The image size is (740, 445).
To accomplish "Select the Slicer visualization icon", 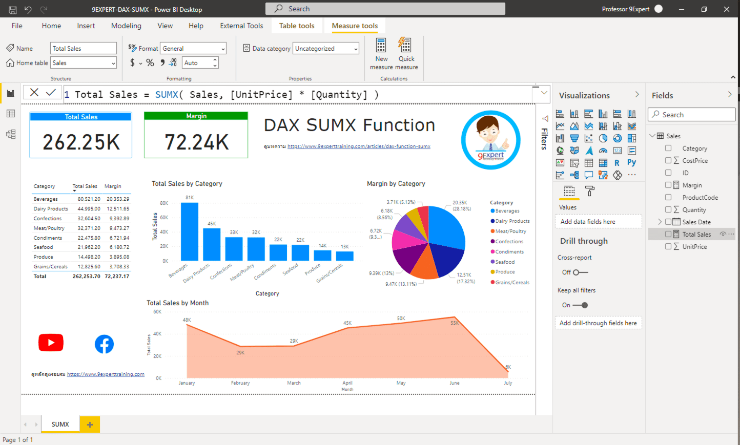I will [574, 162].
